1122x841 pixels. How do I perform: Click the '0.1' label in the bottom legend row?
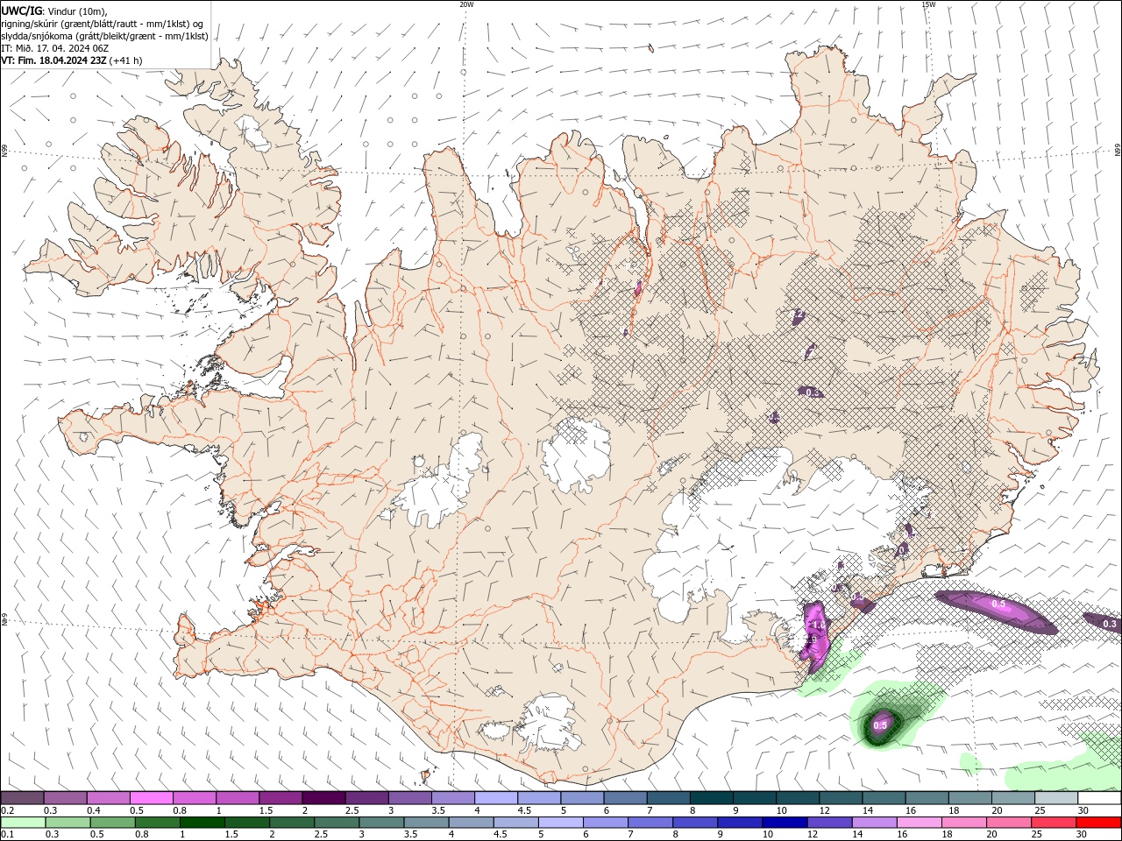pyautogui.click(x=7, y=835)
